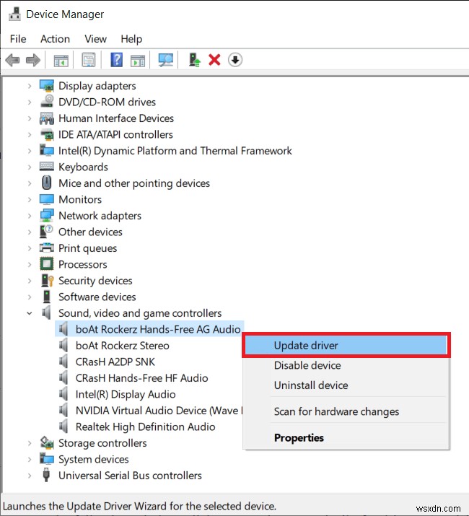Expand the IDE ATA/ATAPI controllers node
Screen dimensions: 469x516
click(30, 135)
